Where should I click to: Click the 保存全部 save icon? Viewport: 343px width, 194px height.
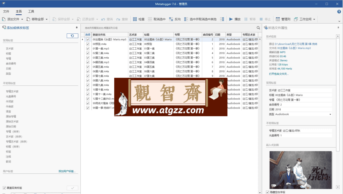coord(54,19)
